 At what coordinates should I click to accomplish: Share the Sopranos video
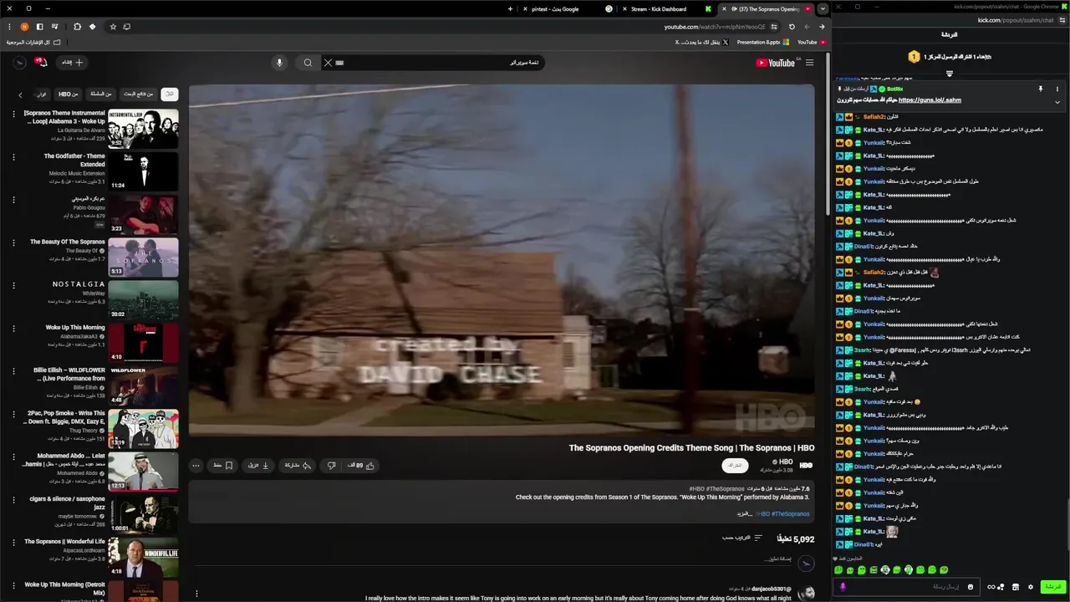coord(298,466)
